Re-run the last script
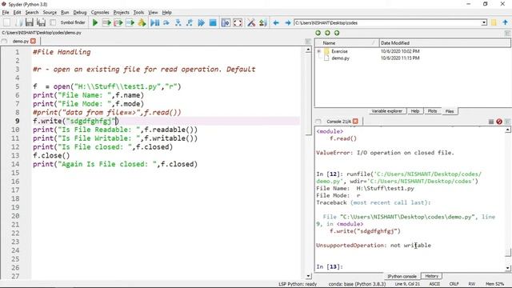Screen dimensions: 512x288 point(142,22)
